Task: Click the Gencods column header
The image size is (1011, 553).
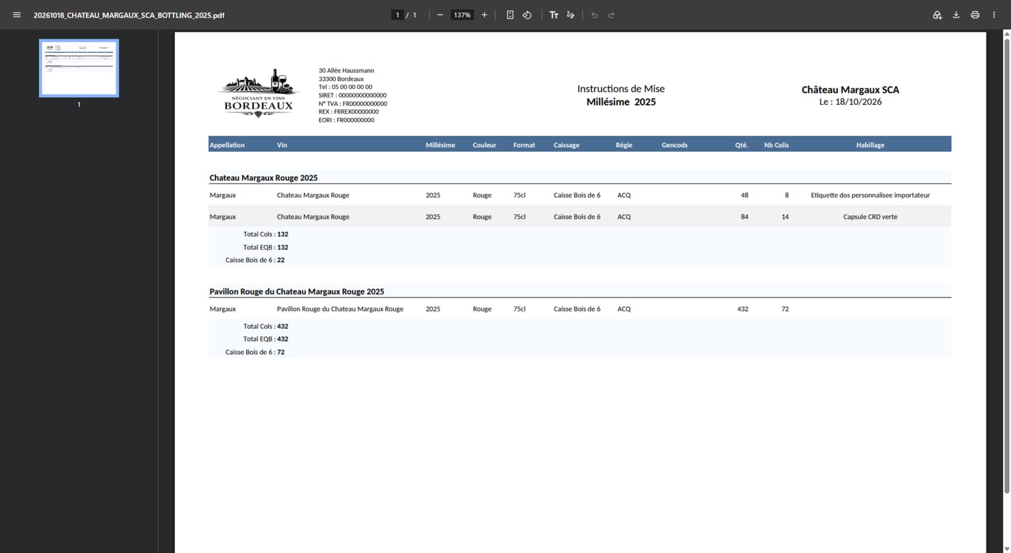Action: pos(674,145)
